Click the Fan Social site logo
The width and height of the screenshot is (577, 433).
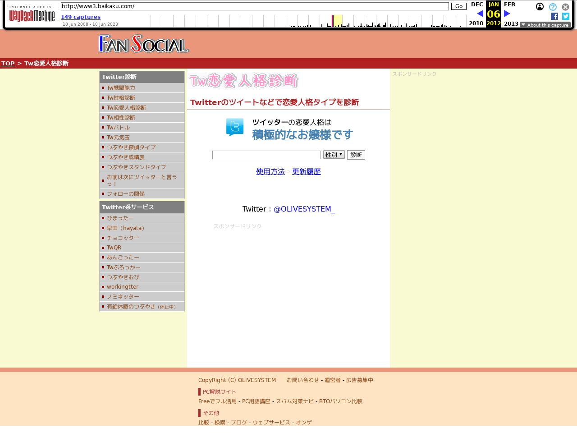click(143, 44)
